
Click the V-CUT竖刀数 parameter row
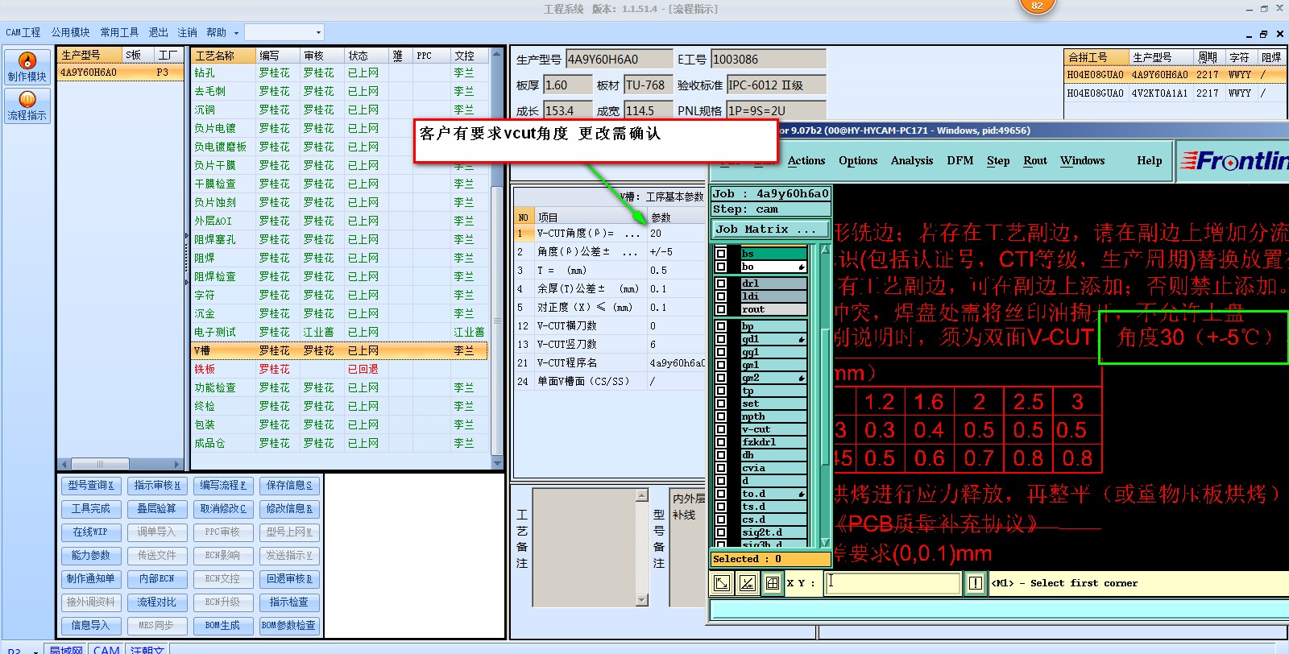pos(610,345)
